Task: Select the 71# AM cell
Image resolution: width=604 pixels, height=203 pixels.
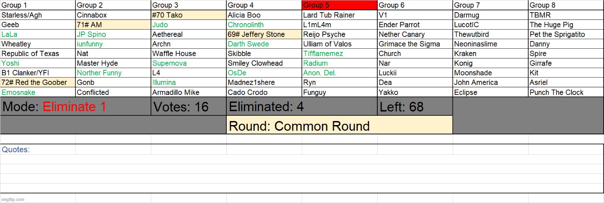Action: tap(113, 25)
